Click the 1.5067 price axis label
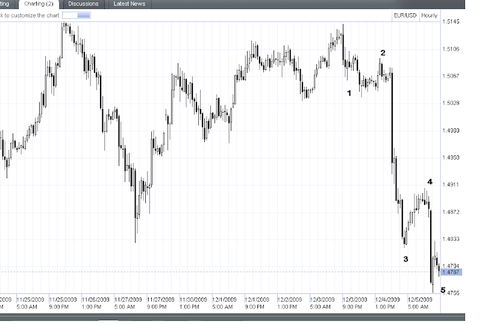This screenshot has height=324, width=482. [451, 76]
